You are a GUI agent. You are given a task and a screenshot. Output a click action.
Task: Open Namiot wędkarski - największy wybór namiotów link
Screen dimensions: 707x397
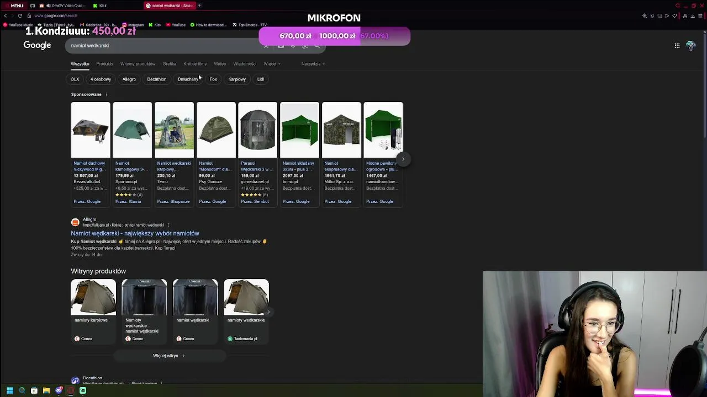tap(135, 233)
